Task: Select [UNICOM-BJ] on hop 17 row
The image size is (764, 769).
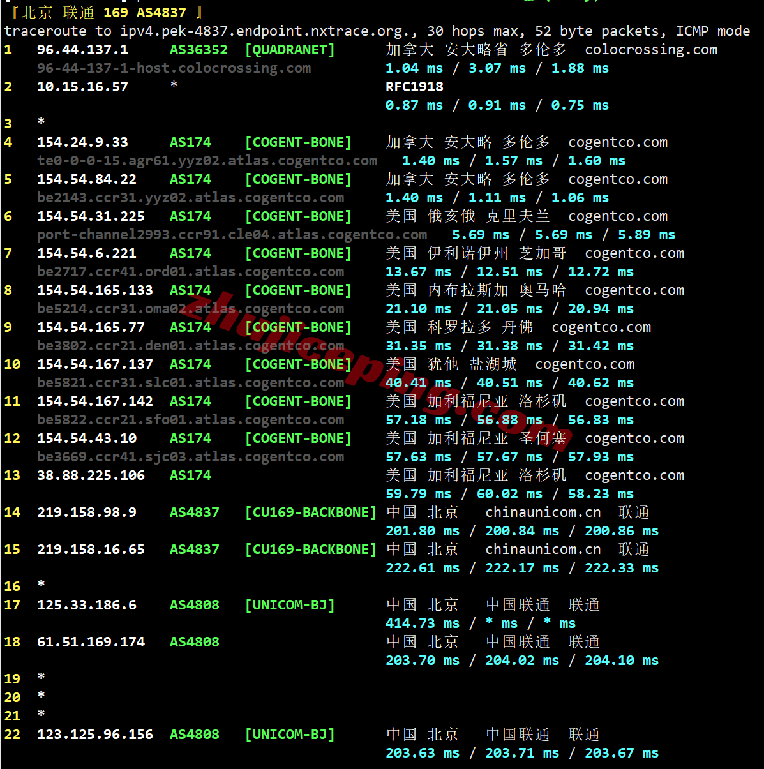Action: click(x=290, y=605)
